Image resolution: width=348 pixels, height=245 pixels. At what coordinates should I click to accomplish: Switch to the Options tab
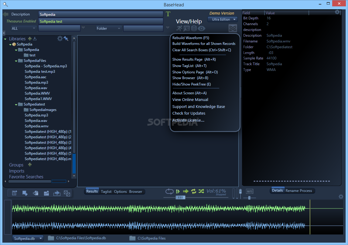point(120,192)
